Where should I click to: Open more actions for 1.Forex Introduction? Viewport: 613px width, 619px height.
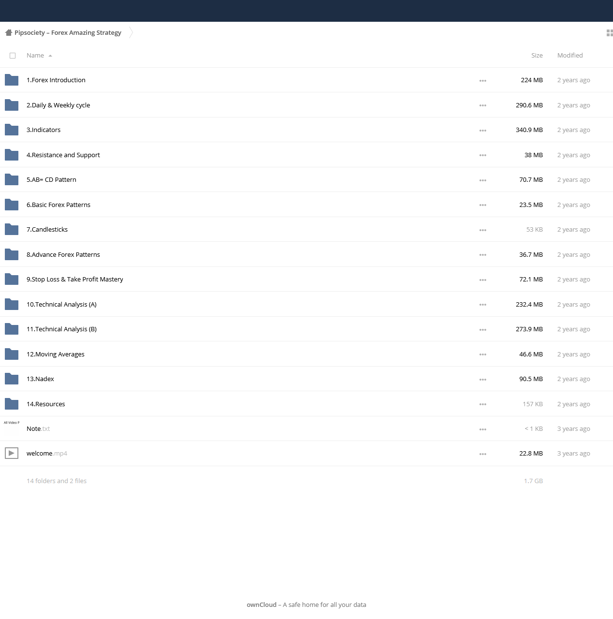[483, 81]
